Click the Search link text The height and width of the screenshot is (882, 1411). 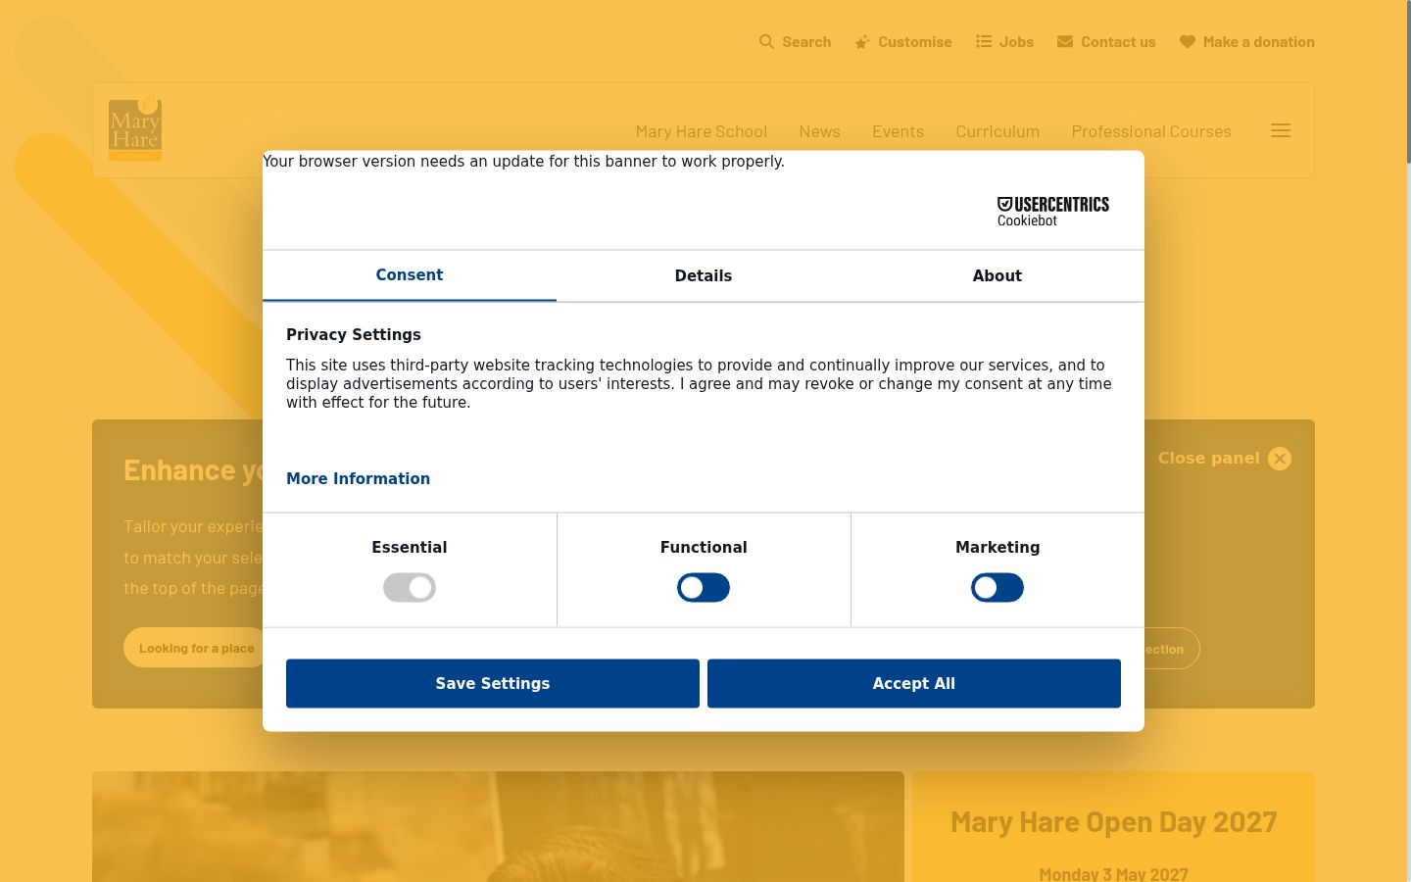pyautogui.click(x=806, y=42)
